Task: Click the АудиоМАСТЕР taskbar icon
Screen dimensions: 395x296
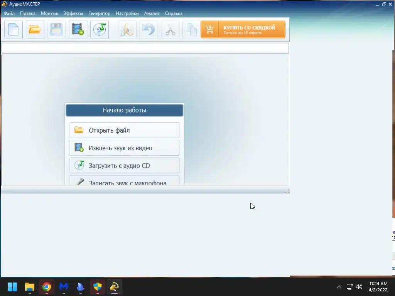Action: (114, 287)
